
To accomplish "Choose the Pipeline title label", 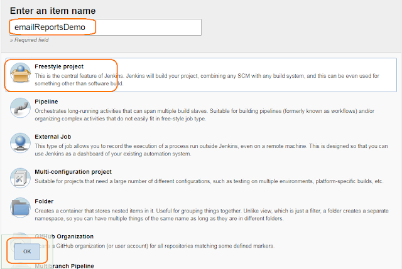I will pos(47,100).
